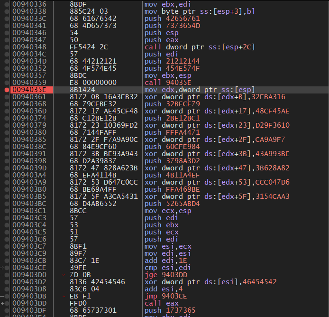Select instruction 'push 60CFE984'

[x=172, y=147]
